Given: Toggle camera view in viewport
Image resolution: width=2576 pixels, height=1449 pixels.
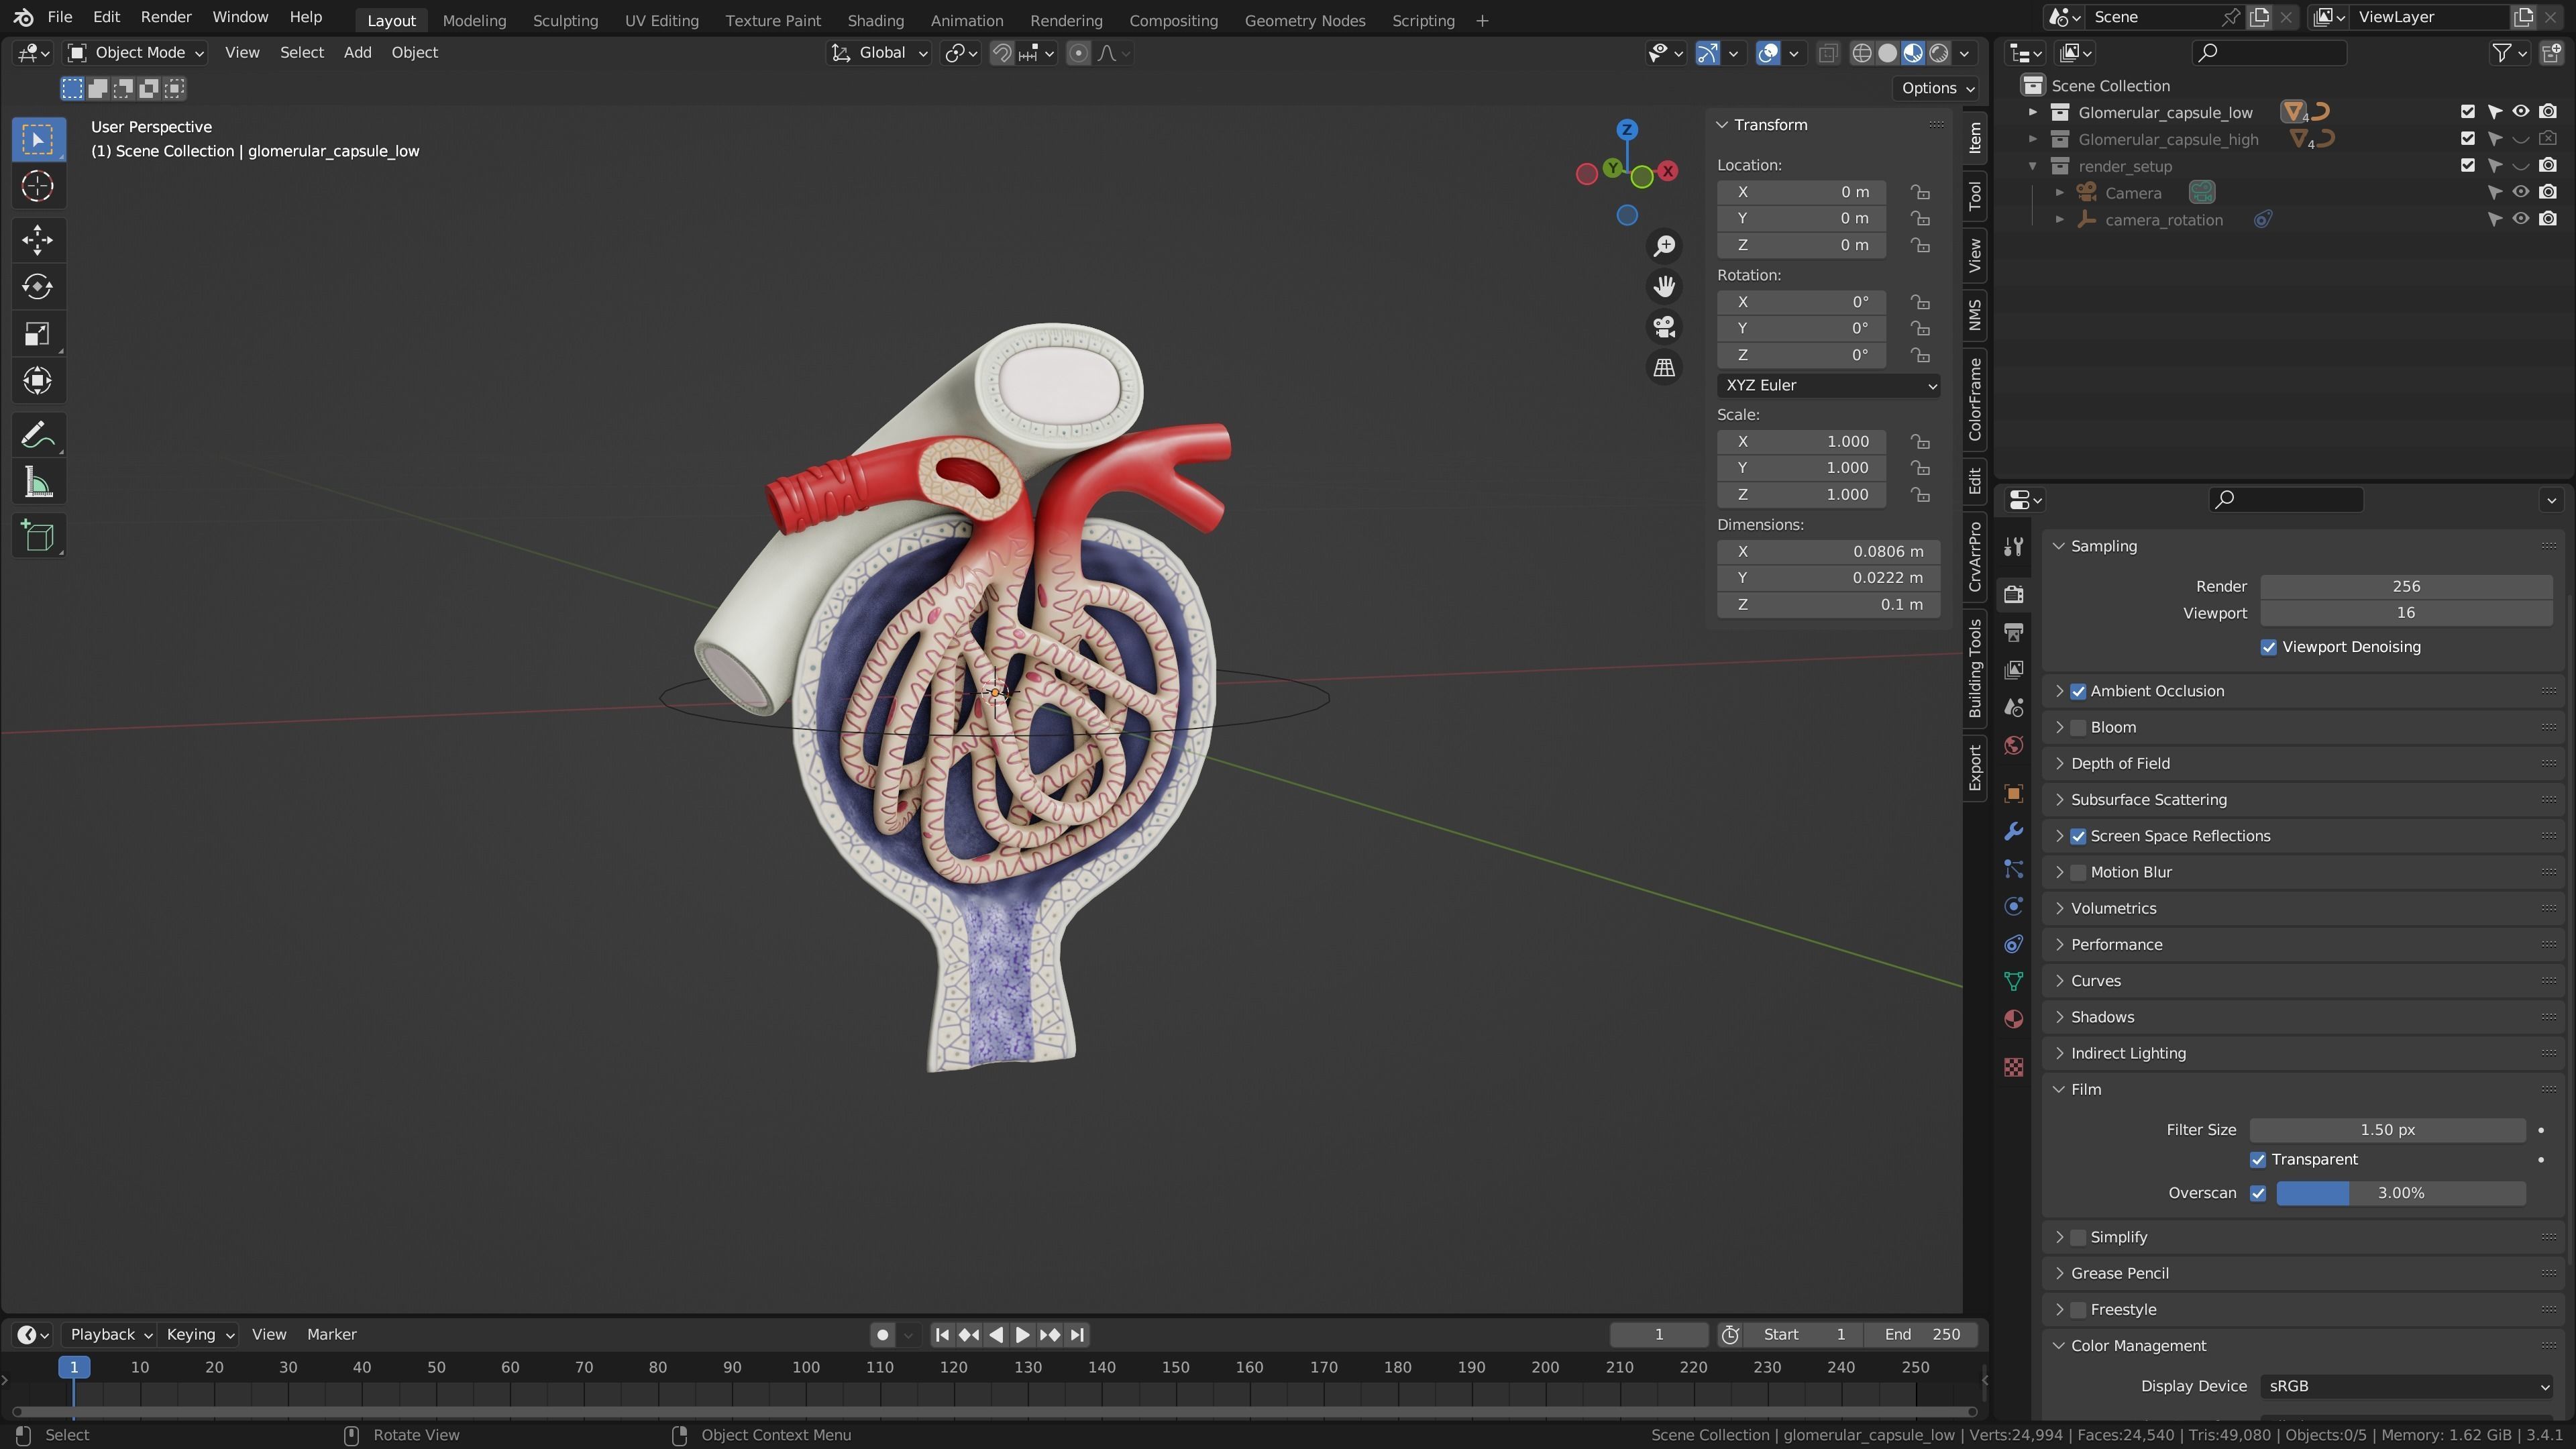Looking at the screenshot, I should pyautogui.click(x=1664, y=327).
